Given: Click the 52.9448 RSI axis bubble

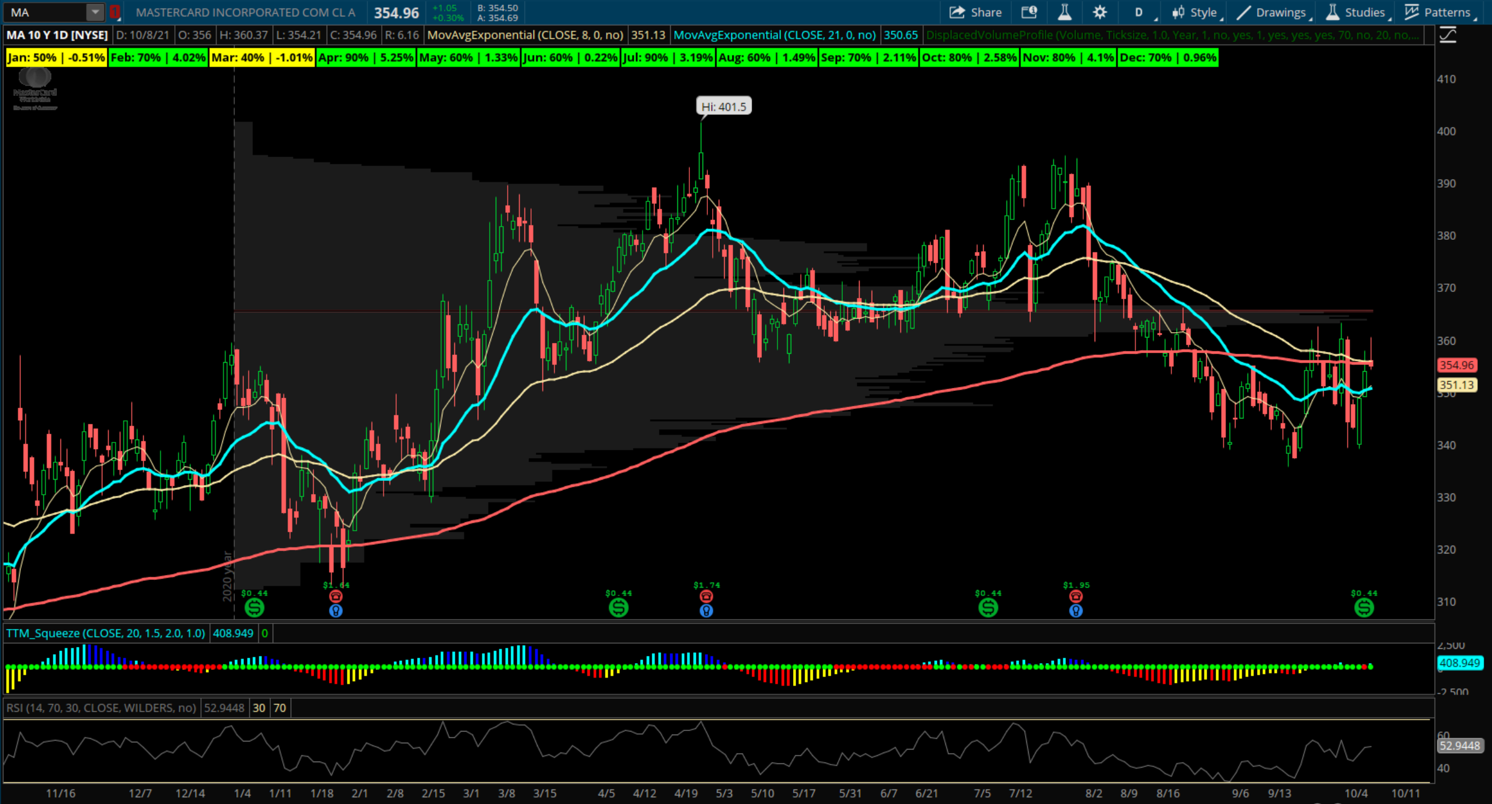Looking at the screenshot, I should click(x=1460, y=745).
